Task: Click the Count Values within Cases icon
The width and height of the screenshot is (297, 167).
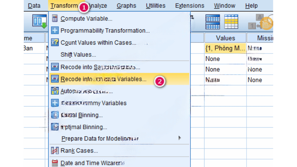Action: click(55, 42)
